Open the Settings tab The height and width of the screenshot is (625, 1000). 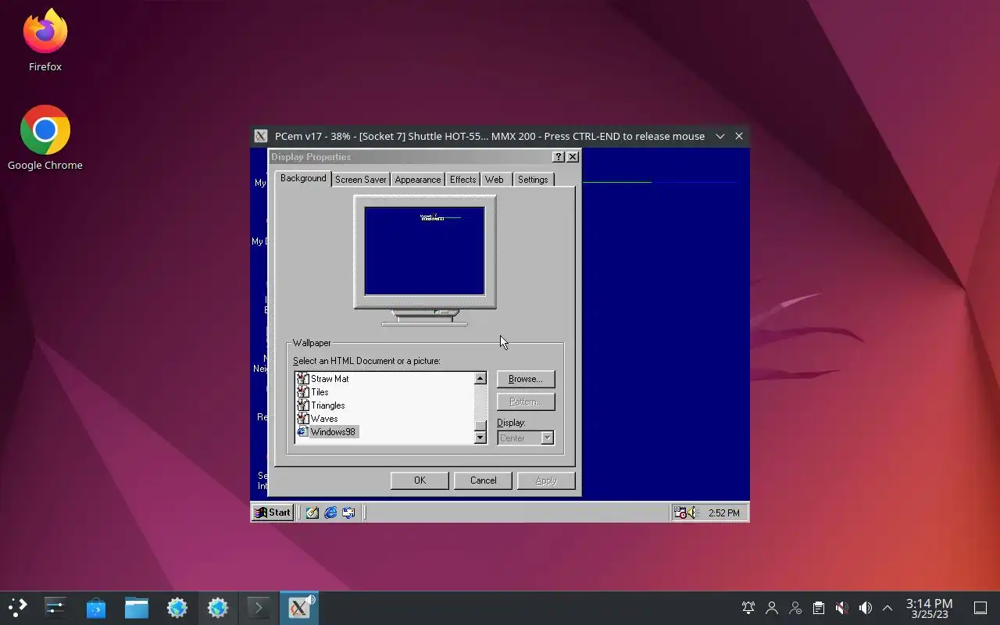(x=533, y=180)
